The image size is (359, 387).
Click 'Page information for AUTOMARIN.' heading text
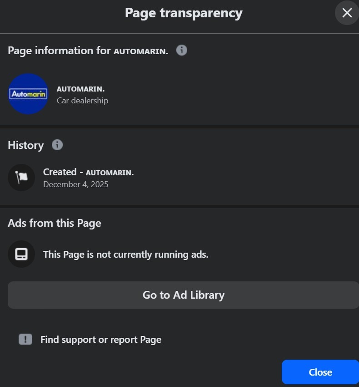click(88, 51)
